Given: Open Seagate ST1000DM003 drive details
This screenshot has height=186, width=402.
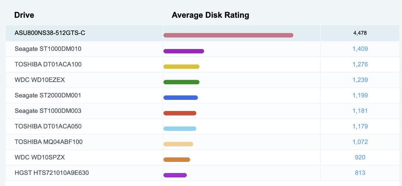Looking at the screenshot, I should pos(48,111).
